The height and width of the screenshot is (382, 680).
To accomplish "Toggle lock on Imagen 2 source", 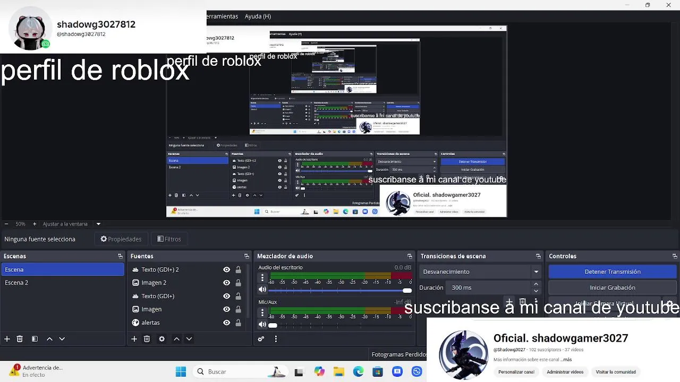I will pos(238,283).
